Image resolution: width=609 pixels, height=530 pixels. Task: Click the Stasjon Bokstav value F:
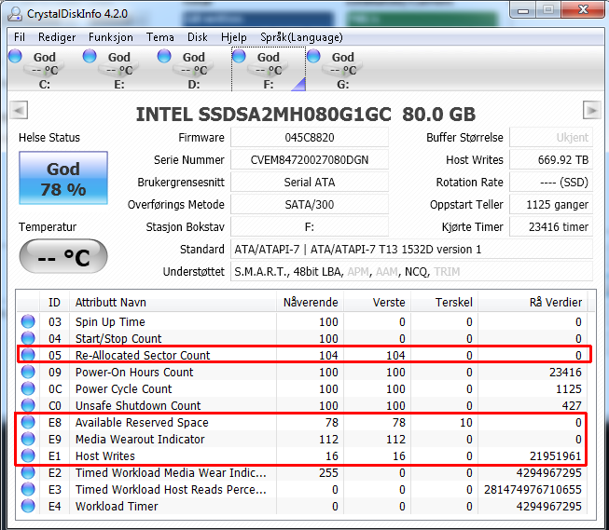tap(310, 227)
